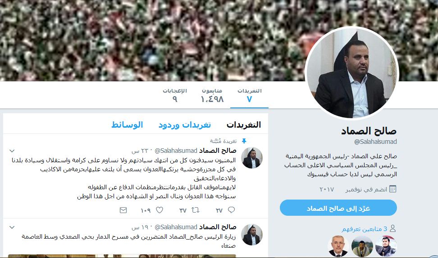Image resolution: width=438 pixels, height=258 pixels.
Task: Open the الوسائط media tab
Action: click(127, 125)
